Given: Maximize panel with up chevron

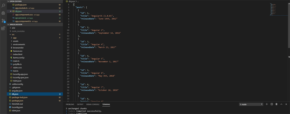Looking at the screenshot, I should coord(281,104).
